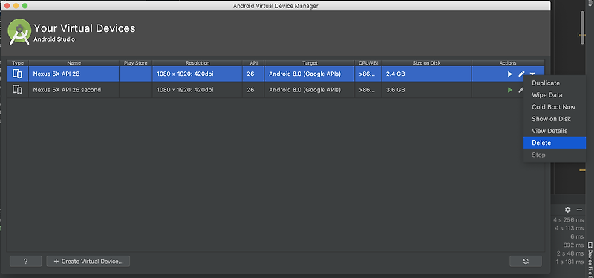Launch the Nexus 5X API 26 second emulator
The width and height of the screenshot is (594, 278).
510,90
